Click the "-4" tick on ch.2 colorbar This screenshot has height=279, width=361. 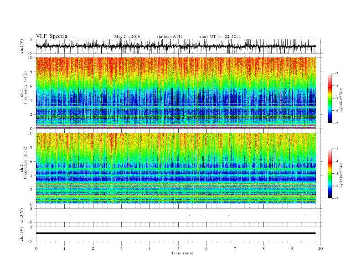click(336, 161)
